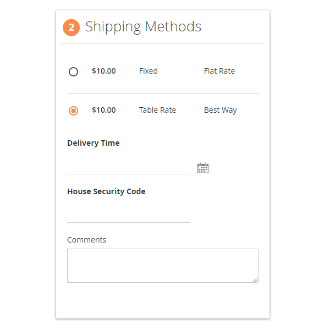Click into the Delivery Time field

(128, 166)
